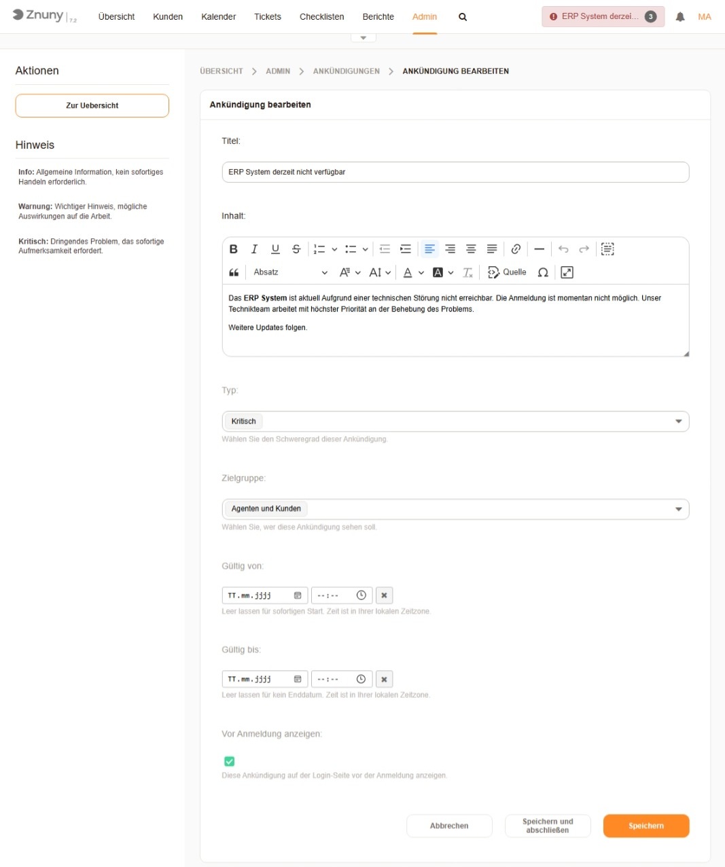
Task: Maximize the editor with fullscreen icon
Action: 567,272
